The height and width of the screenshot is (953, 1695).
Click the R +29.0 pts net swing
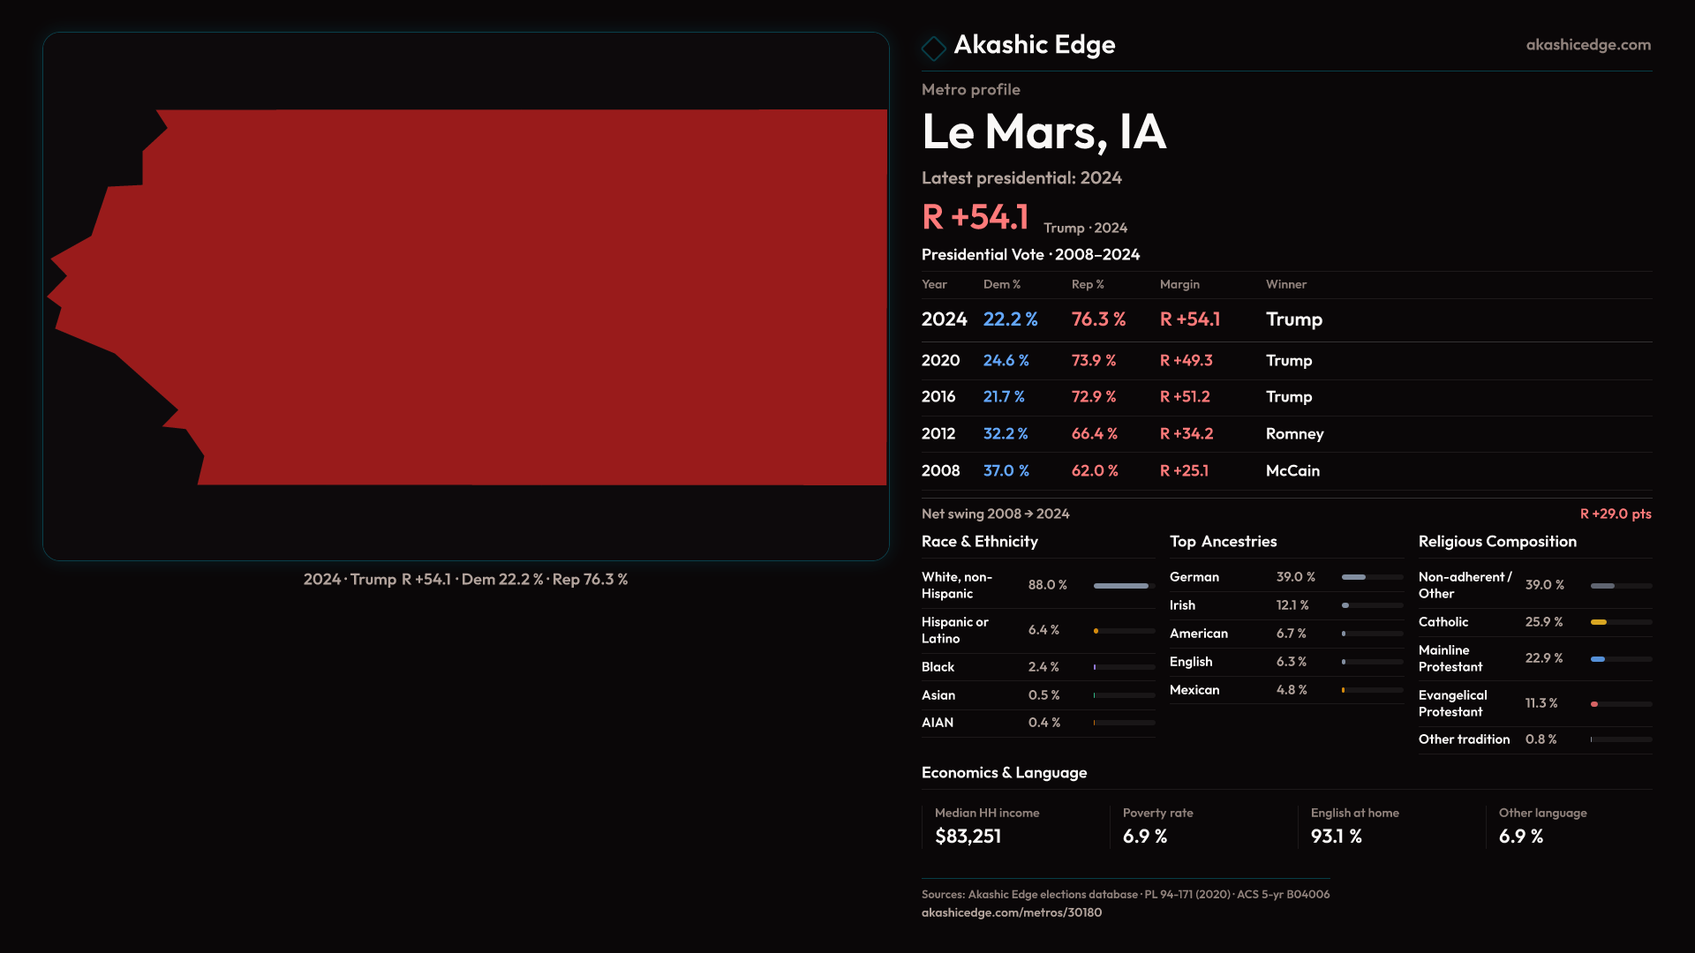[x=1615, y=514]
